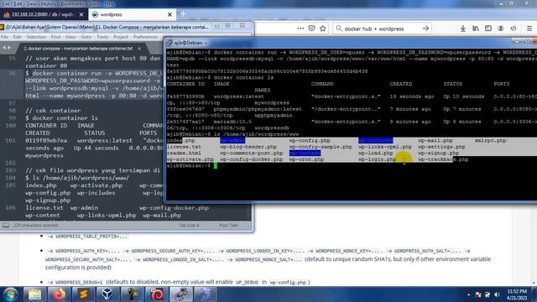Open Sublime Selection menu
Screen dimensions: 537x302
(36, 37)
